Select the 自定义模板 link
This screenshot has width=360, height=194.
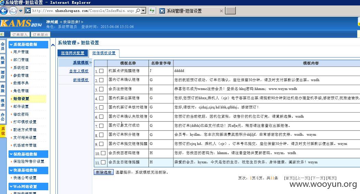pos(79,71)
